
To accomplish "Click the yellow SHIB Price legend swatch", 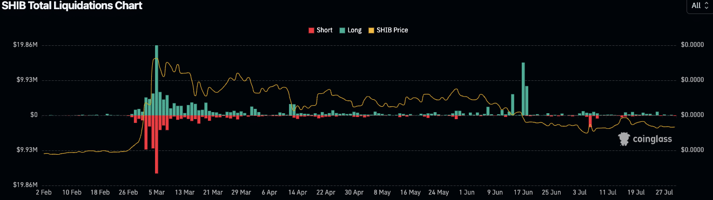I will 371,30.
